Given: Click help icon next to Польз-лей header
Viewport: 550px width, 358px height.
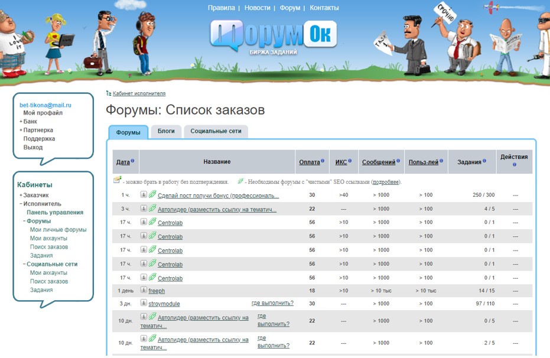Looking at the screenshot, I should [x=441, y=161].
